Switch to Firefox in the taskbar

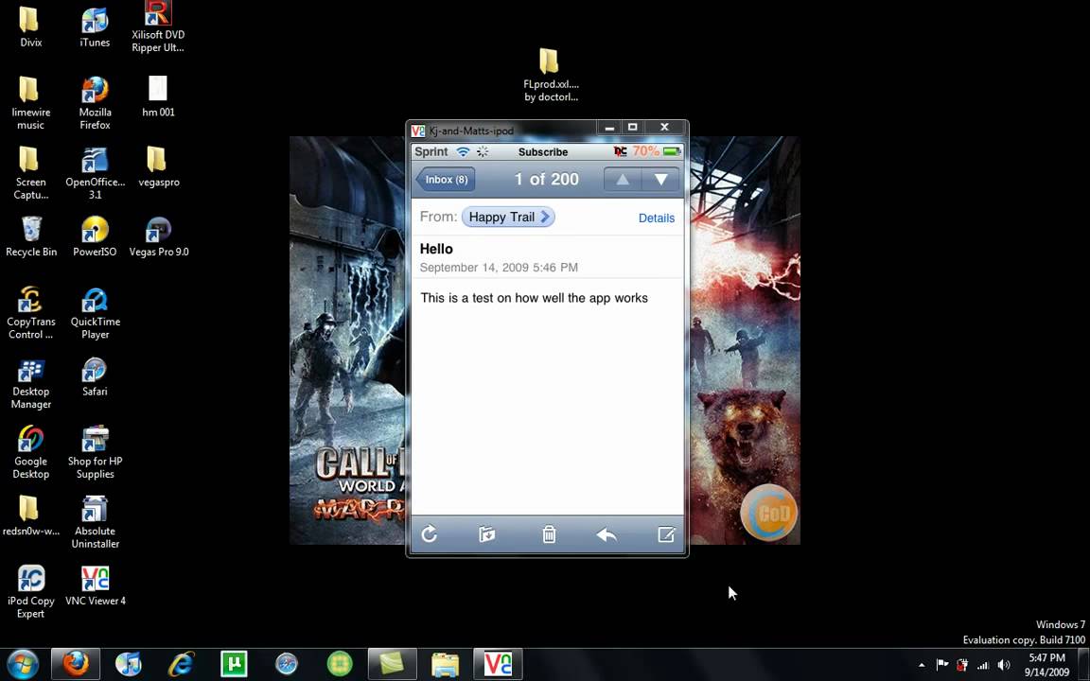pos(76,664)
